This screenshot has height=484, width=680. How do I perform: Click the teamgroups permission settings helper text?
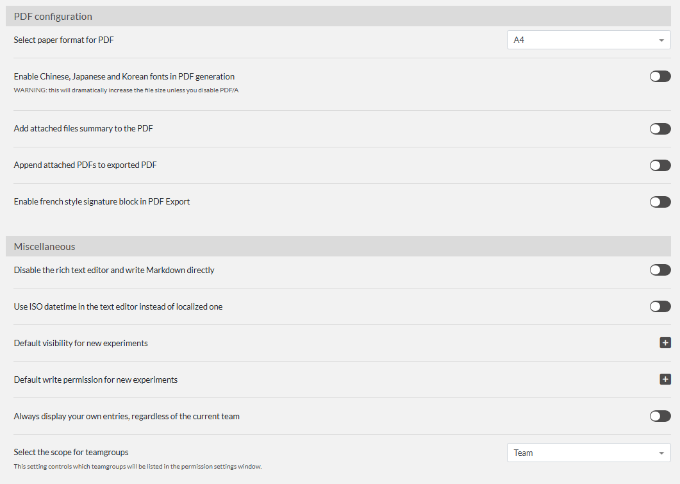137,467
